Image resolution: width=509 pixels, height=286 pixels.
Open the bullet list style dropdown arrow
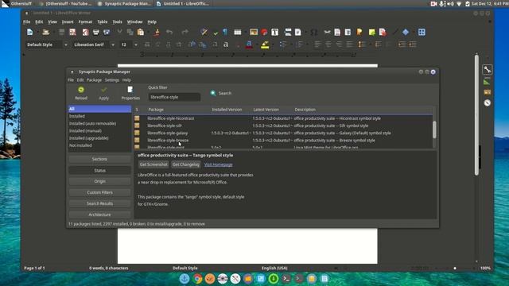tap(291, 44)
